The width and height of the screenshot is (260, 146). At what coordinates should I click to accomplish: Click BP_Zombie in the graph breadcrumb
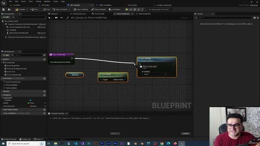tap(78, 18)
